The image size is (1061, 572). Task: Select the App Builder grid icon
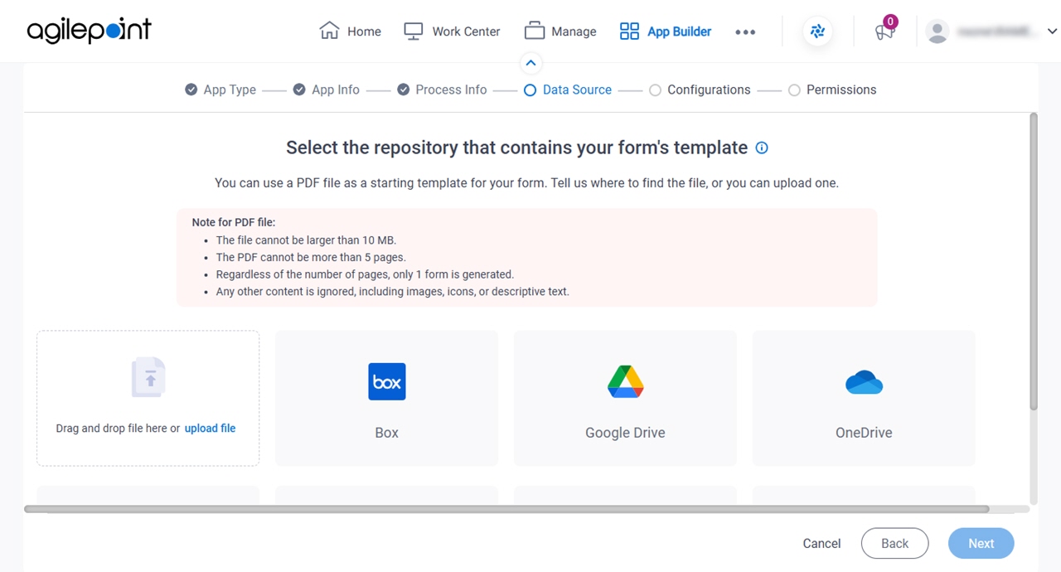629,31
